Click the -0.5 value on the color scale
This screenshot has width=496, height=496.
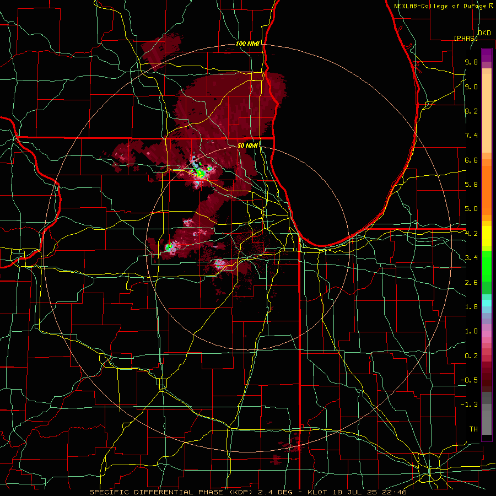(469, 380)
